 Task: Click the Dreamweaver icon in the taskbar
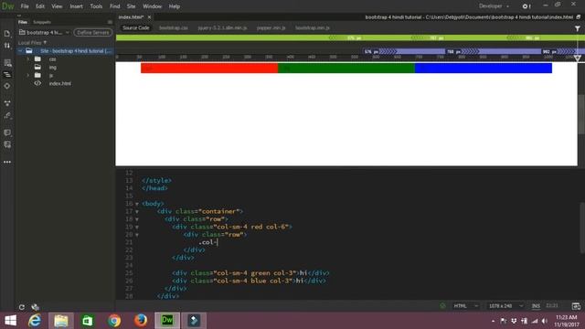click(x=167, y=321)
